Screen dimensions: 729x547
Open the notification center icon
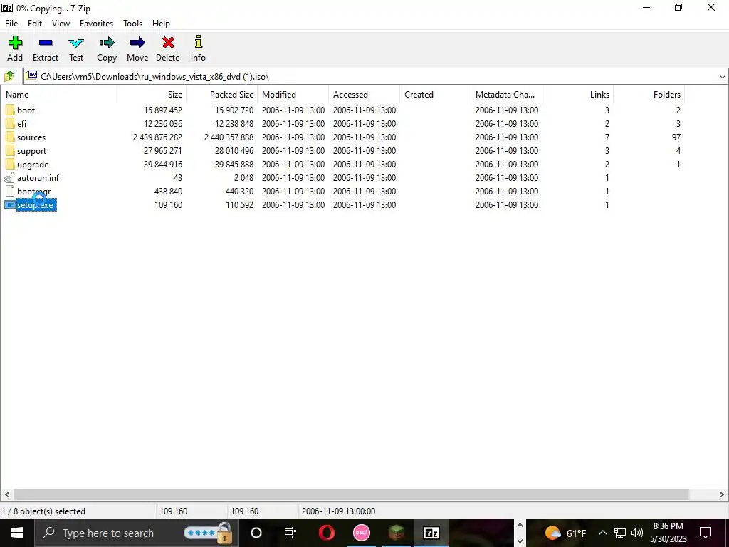[x=706, y=533]
